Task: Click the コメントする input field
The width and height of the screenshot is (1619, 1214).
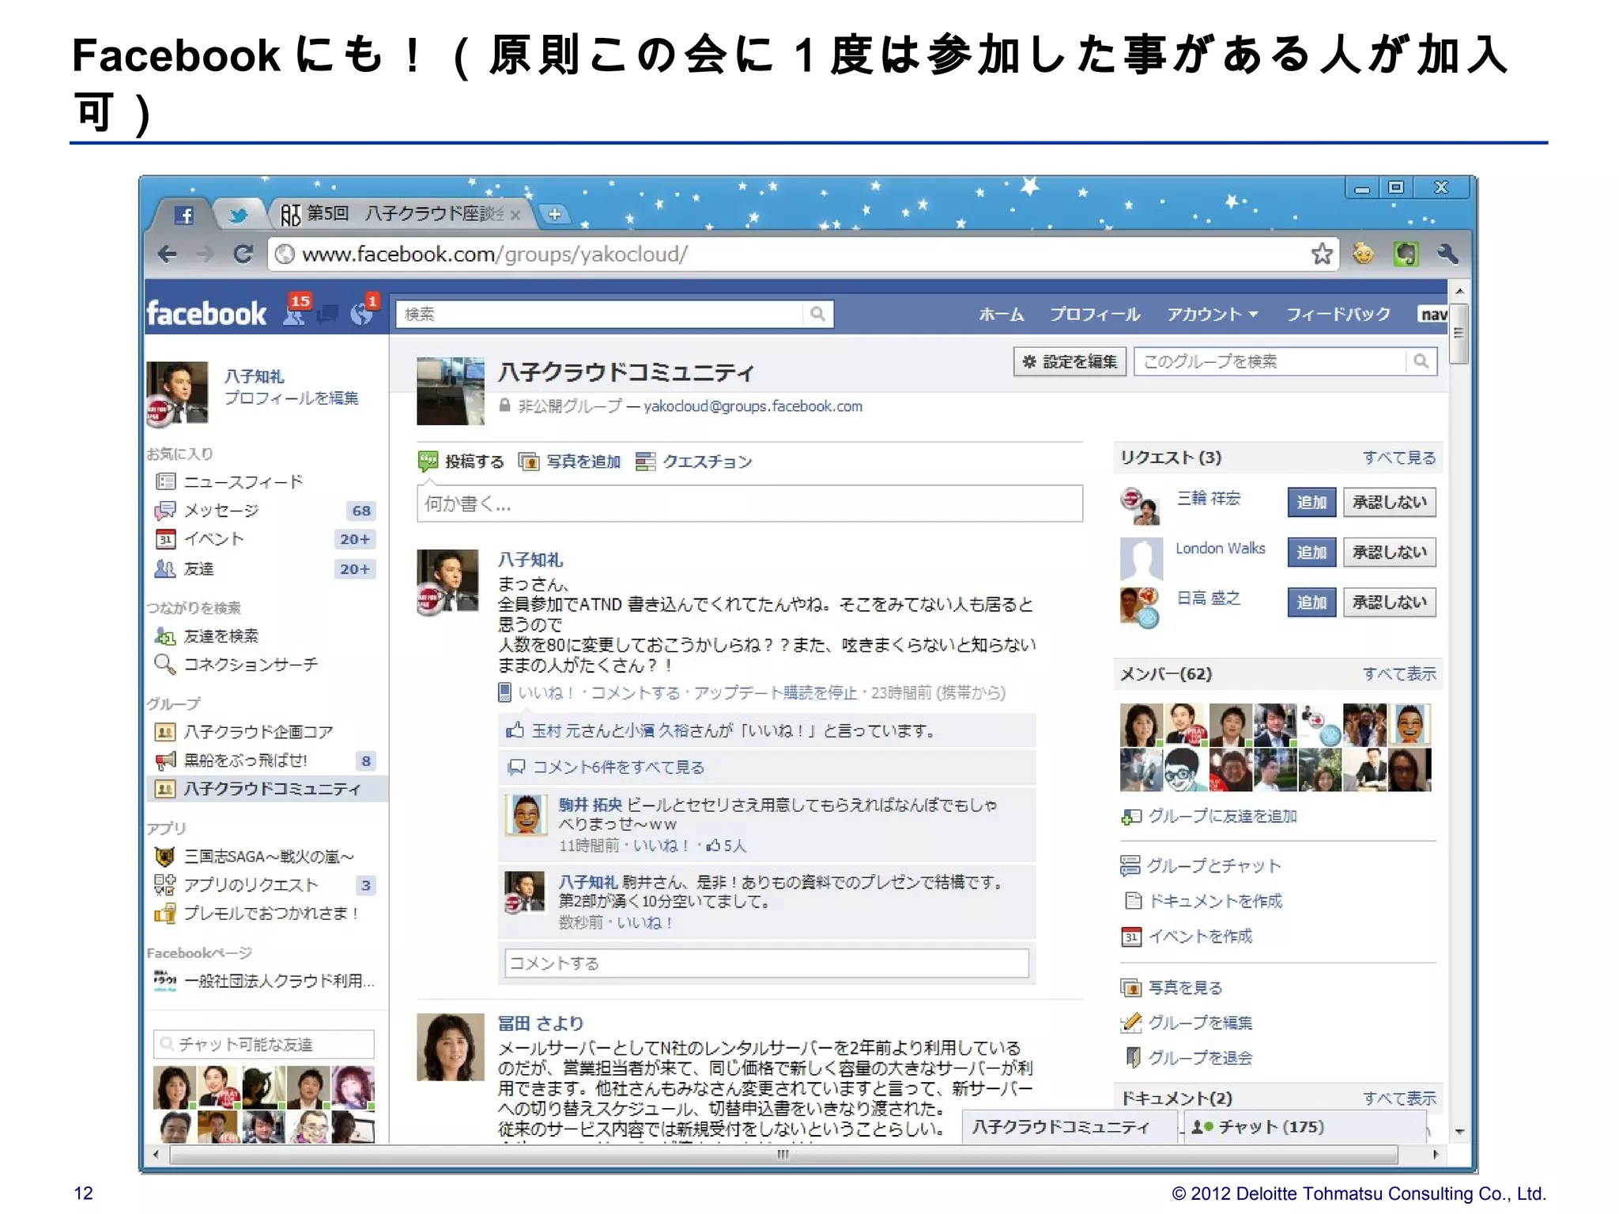Action: 767,963
